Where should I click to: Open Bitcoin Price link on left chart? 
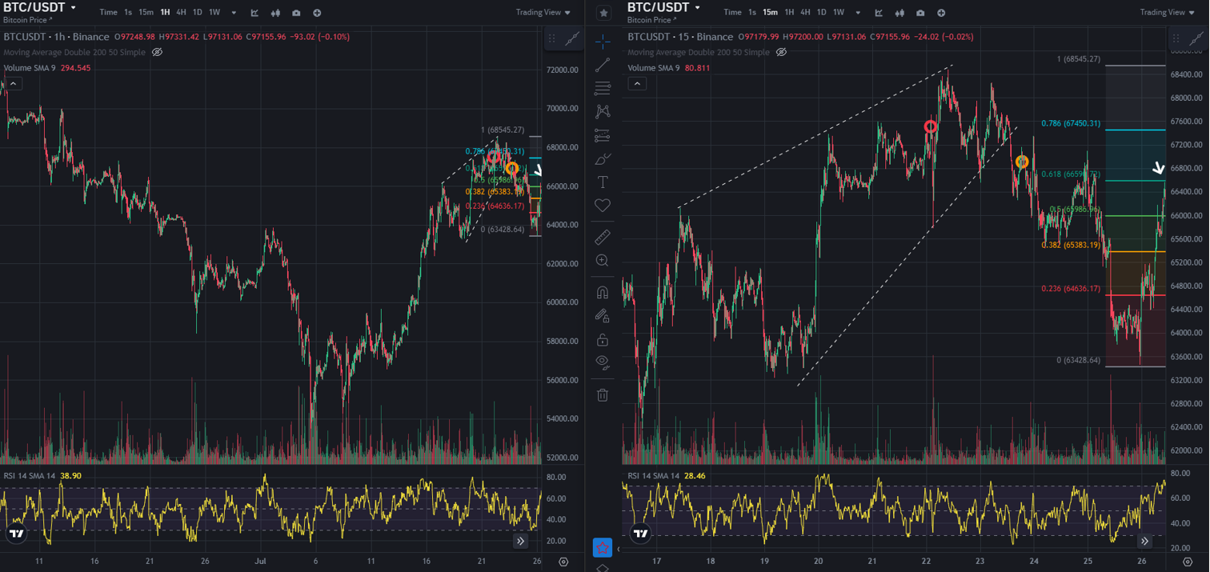pyautogui.click(x=28, y=20)
